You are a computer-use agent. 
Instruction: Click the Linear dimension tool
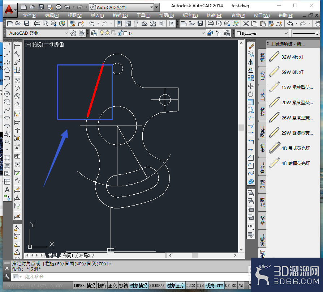17,46
